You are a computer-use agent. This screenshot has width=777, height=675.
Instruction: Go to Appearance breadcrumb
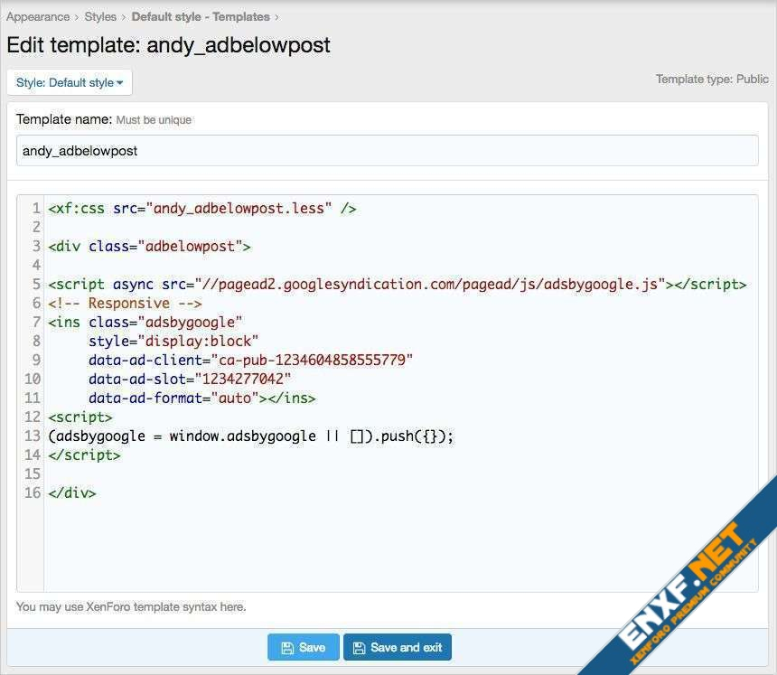[x=38, y=16]
